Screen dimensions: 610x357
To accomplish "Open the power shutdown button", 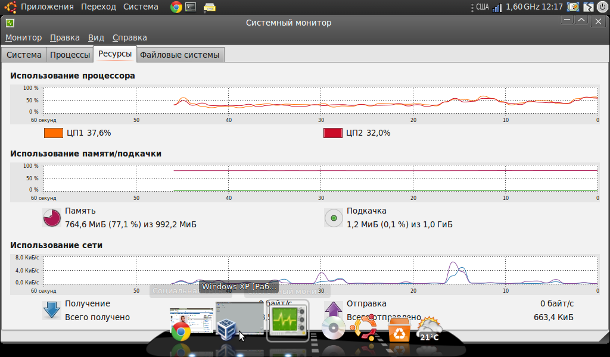I will click(x=602, y=7).
